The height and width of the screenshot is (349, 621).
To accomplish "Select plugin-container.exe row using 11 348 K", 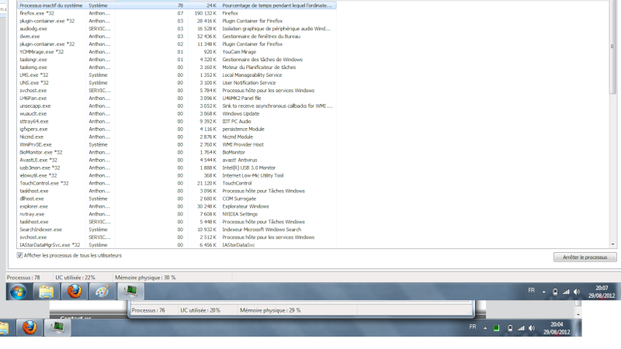I will pyautogui.click(x=177, y=44).
